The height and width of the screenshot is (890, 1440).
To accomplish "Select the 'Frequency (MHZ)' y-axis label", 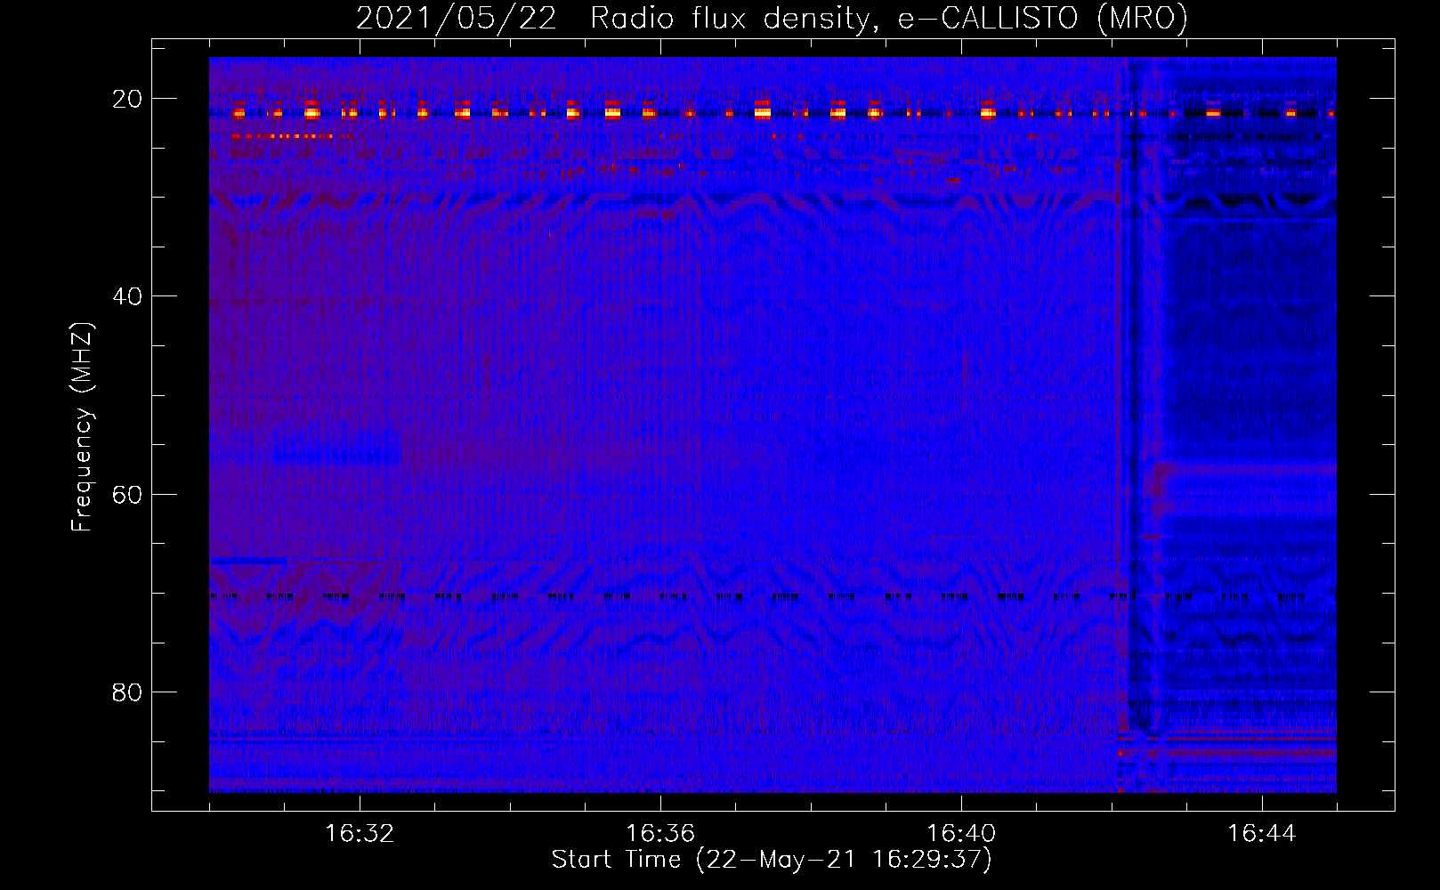I will point(82,426).
